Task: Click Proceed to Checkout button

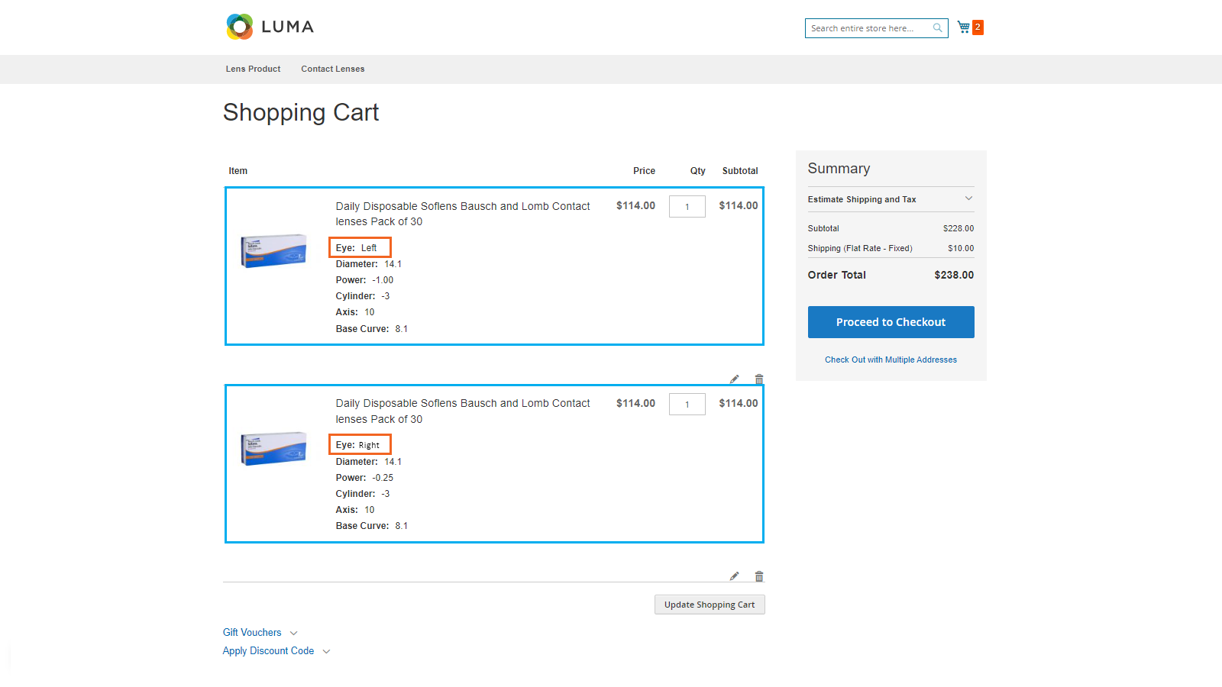Action: pyautogui.click(x=891, y=322)
